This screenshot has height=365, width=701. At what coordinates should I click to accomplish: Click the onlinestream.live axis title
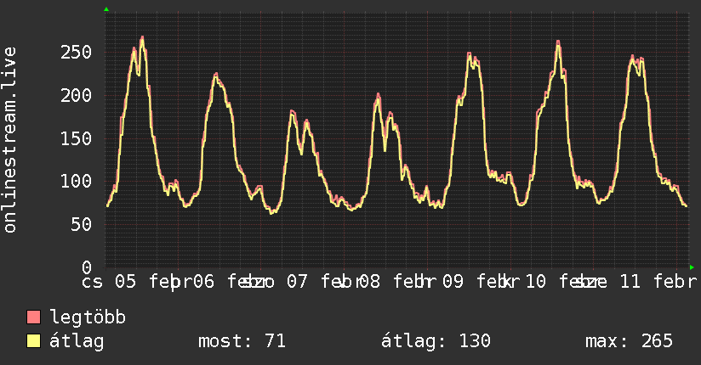tap(10, 140)
